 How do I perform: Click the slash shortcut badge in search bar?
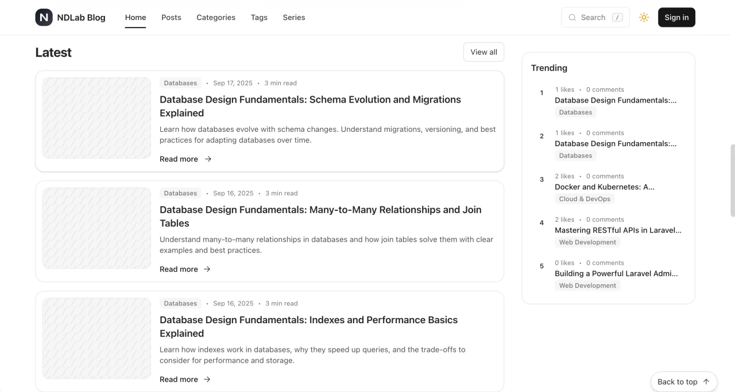(x=617, y=17)
